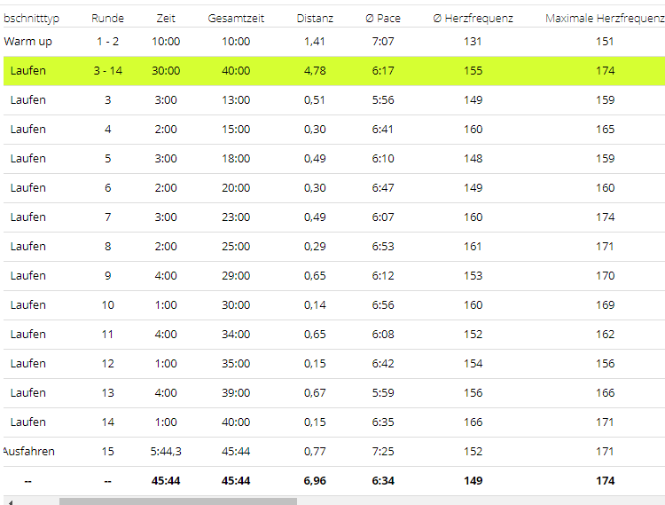Click the Laufen label in lap 7 row
The width and height of the screenshot is (665, 505).
pyautogui.click(x=27, y=217)
